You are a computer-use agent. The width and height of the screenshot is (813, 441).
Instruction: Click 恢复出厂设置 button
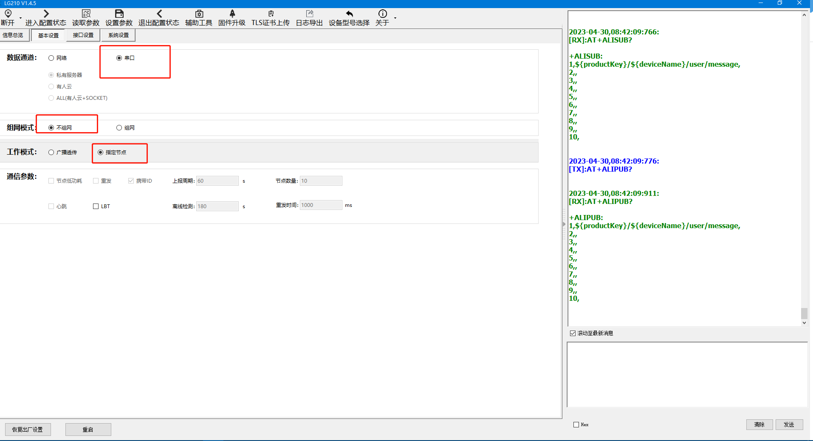tap(28, 430)
